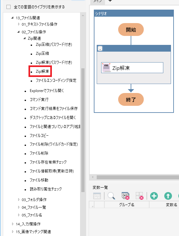
Task: Expand the 03_フォルダ操作 node
Action: point(19,199)
